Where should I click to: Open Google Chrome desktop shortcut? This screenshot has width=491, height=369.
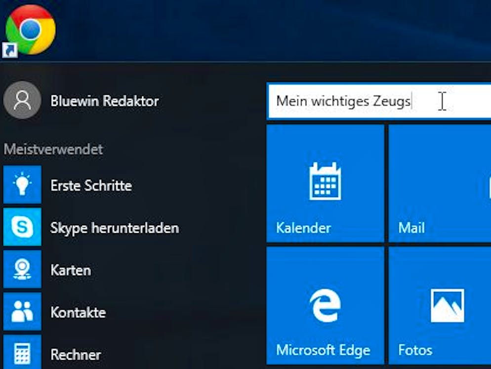click(x=30, y=31)
